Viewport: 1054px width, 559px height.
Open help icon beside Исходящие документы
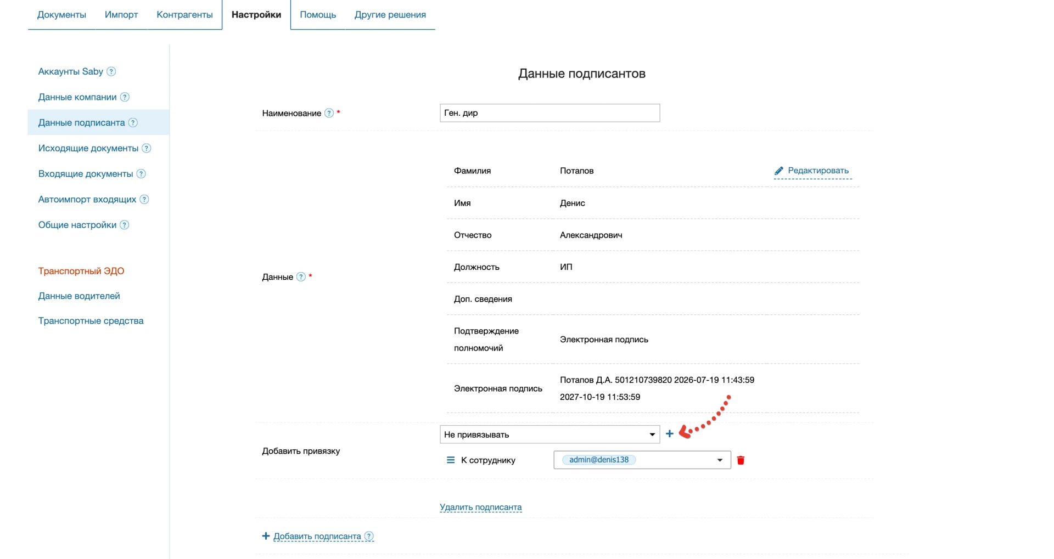(147, 148)
